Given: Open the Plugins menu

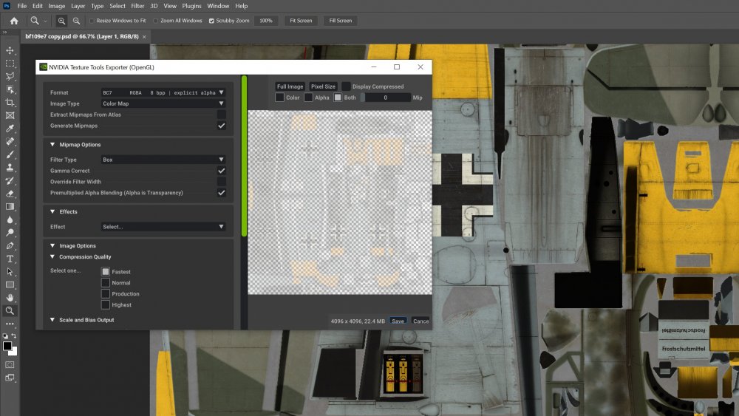Looking at the screenshot, I should pos(191,6).
